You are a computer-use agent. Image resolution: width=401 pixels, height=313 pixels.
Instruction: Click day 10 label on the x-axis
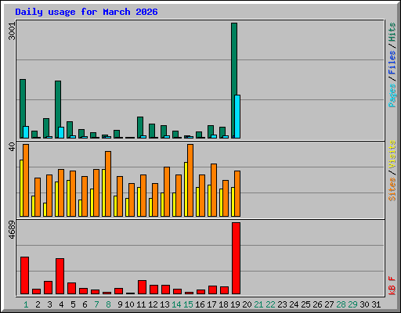pos(129,304)
